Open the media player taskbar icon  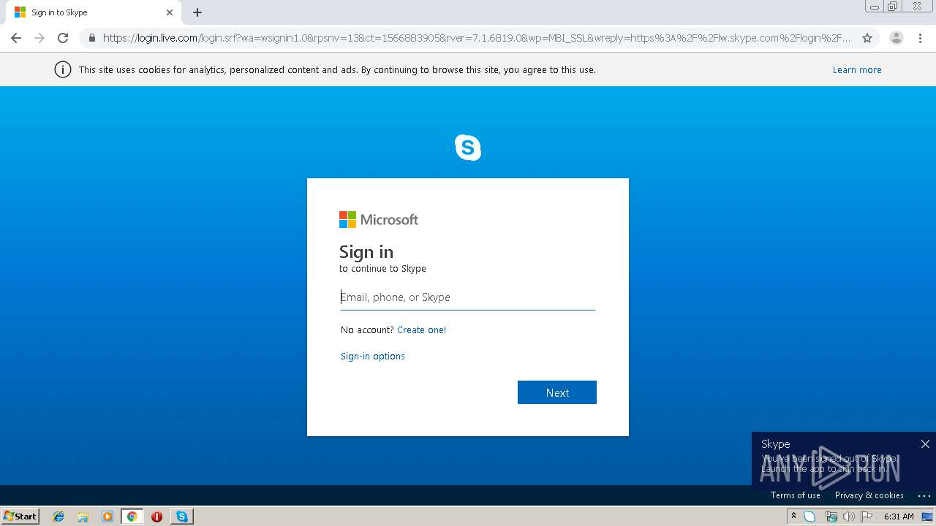(107, 517)
